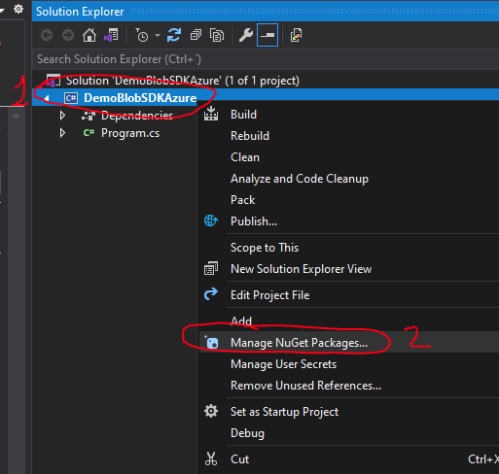Click the Dependencies node icon
The image size is (499, 474).
pyautogui.click(x=89, y=116)
